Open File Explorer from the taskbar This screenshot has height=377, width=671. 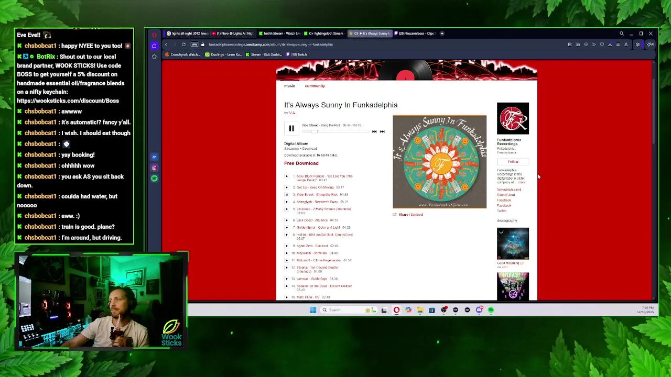click(x=420, y=310)
